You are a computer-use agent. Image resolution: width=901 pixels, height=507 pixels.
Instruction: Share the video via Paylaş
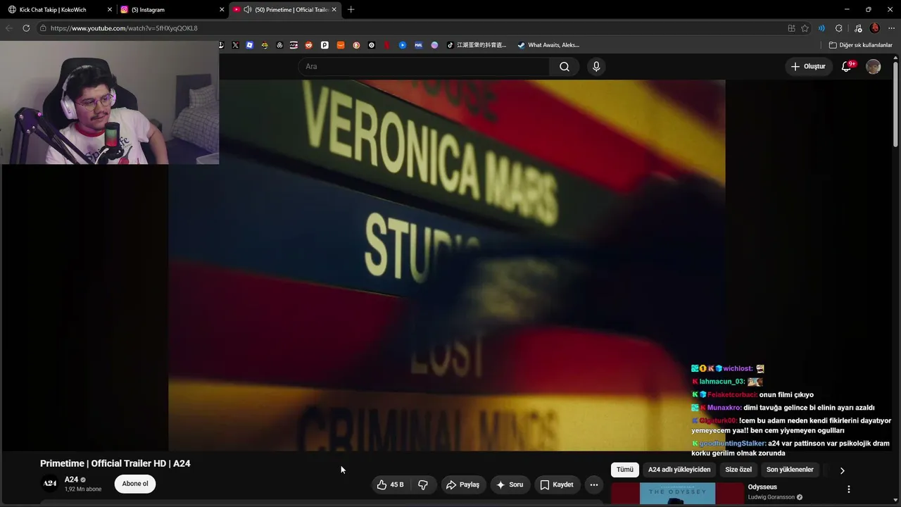coord(462,484)
